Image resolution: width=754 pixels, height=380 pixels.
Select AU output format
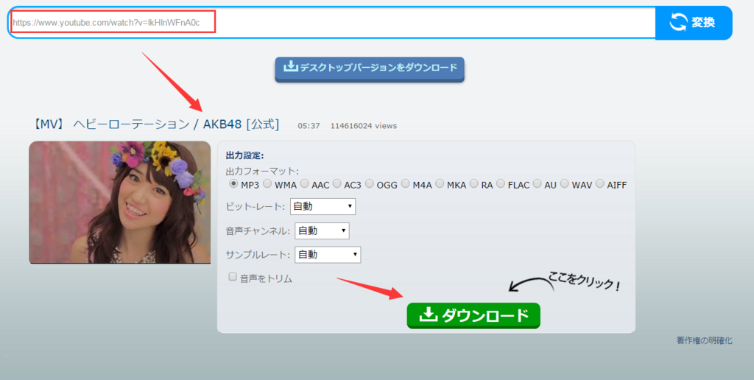coord(537,184)
